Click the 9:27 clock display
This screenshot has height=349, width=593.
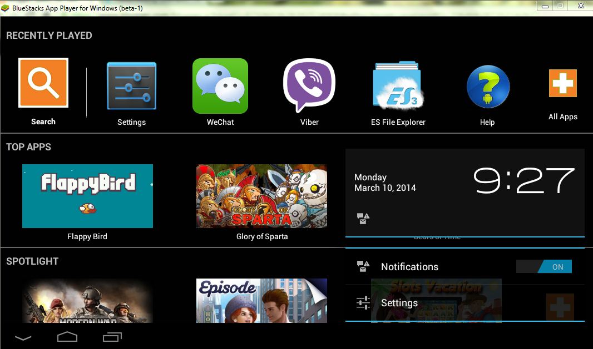coord(524,181)
